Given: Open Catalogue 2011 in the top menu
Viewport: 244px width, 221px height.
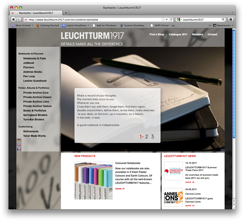Looking at the screenshot, I should (x=178, y=35).
